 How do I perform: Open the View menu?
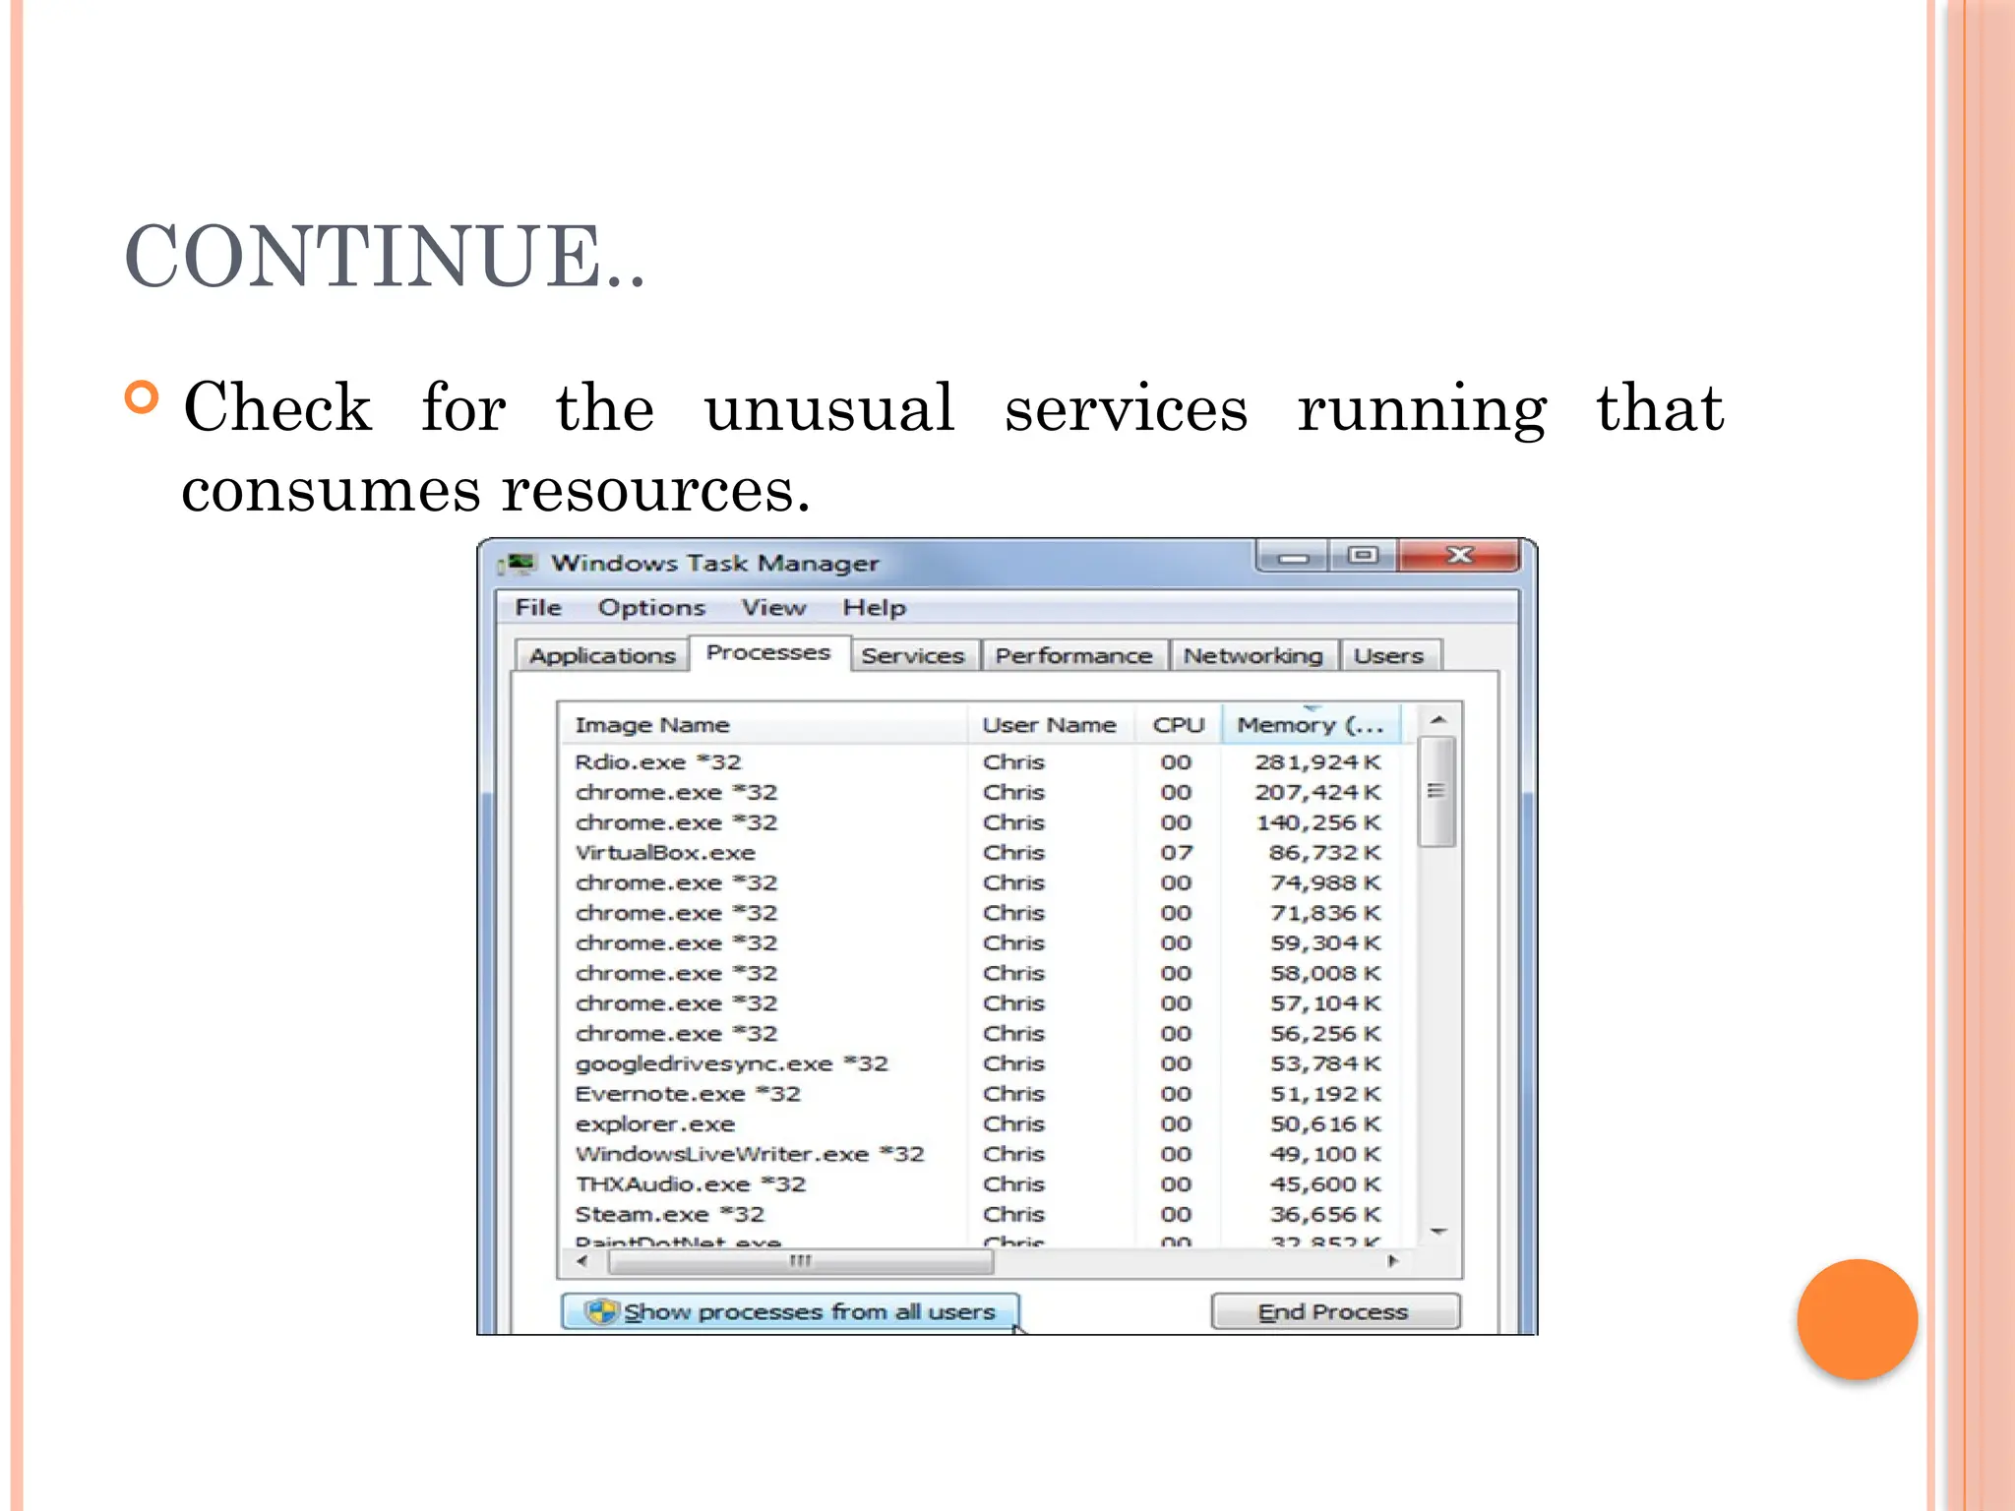coord(773,608)
